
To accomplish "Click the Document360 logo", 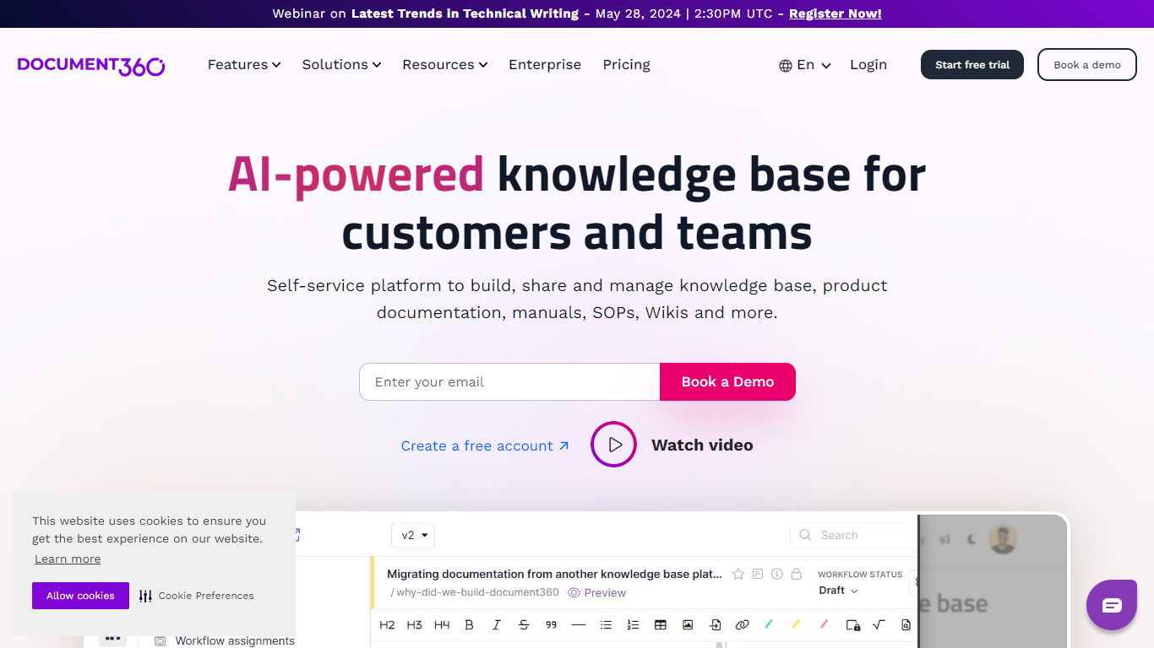I will coord(91,65).
